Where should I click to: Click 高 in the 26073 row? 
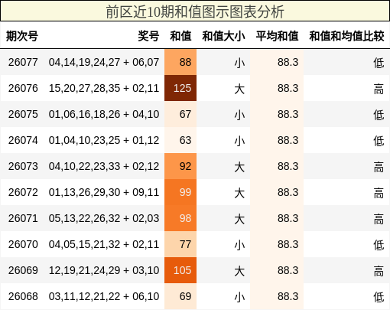(379, 167)
